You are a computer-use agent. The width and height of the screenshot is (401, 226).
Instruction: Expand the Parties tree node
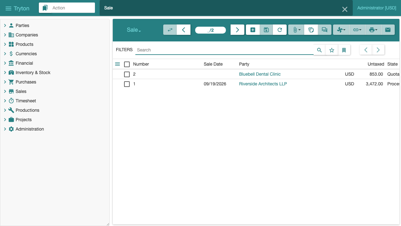(x=5, y=25)
